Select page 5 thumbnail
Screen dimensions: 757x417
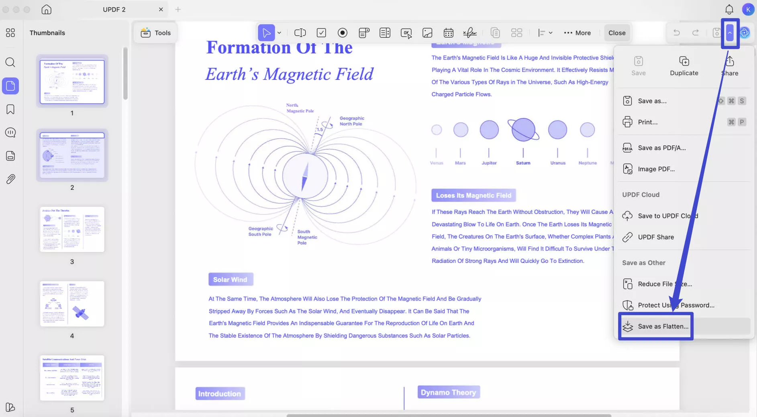tap(72, 378)
